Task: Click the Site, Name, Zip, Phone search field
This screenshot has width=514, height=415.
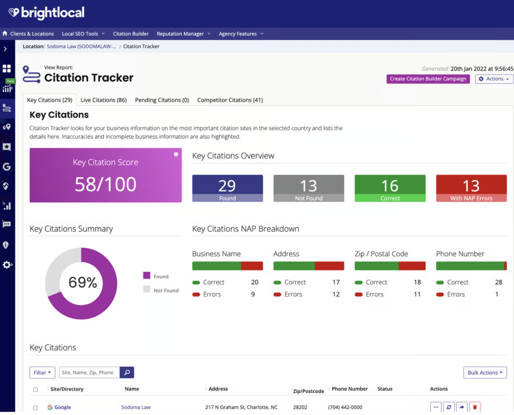Action: 89,372
